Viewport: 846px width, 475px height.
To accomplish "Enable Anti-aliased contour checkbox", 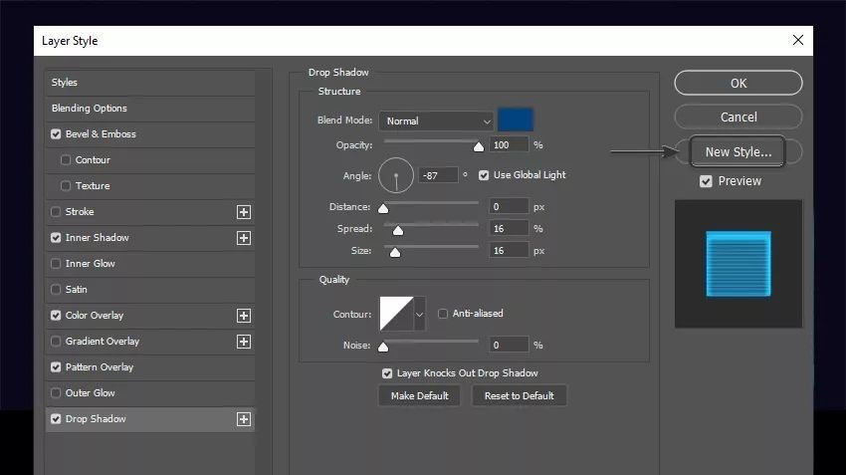I will point(443,314).
